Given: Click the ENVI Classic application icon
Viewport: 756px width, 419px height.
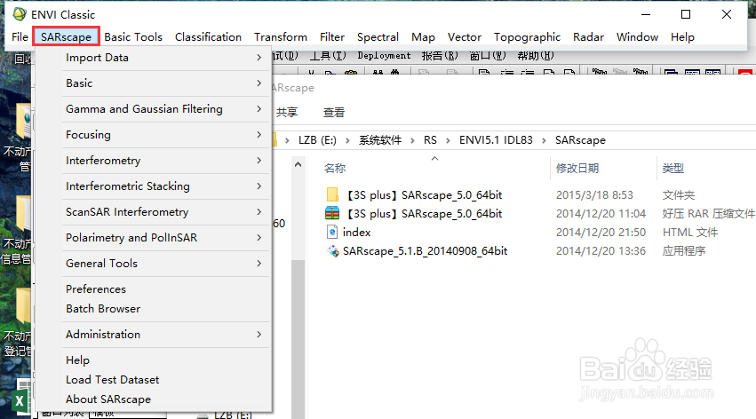Looking at the screenshot, I should [x=20, y=14].
